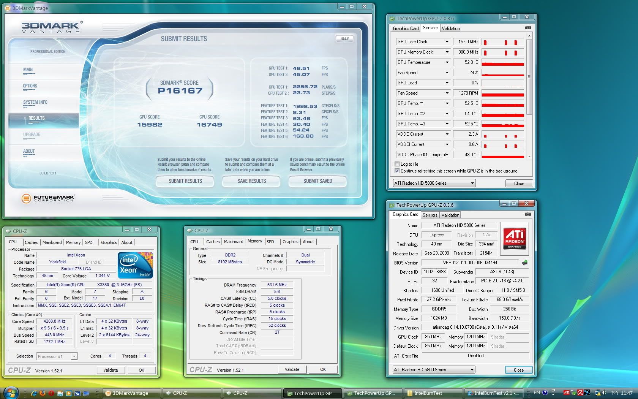Open SPD tab in right CPU-Z window
The width and height of the screenshot is (638, 399).
pos(270,242)
